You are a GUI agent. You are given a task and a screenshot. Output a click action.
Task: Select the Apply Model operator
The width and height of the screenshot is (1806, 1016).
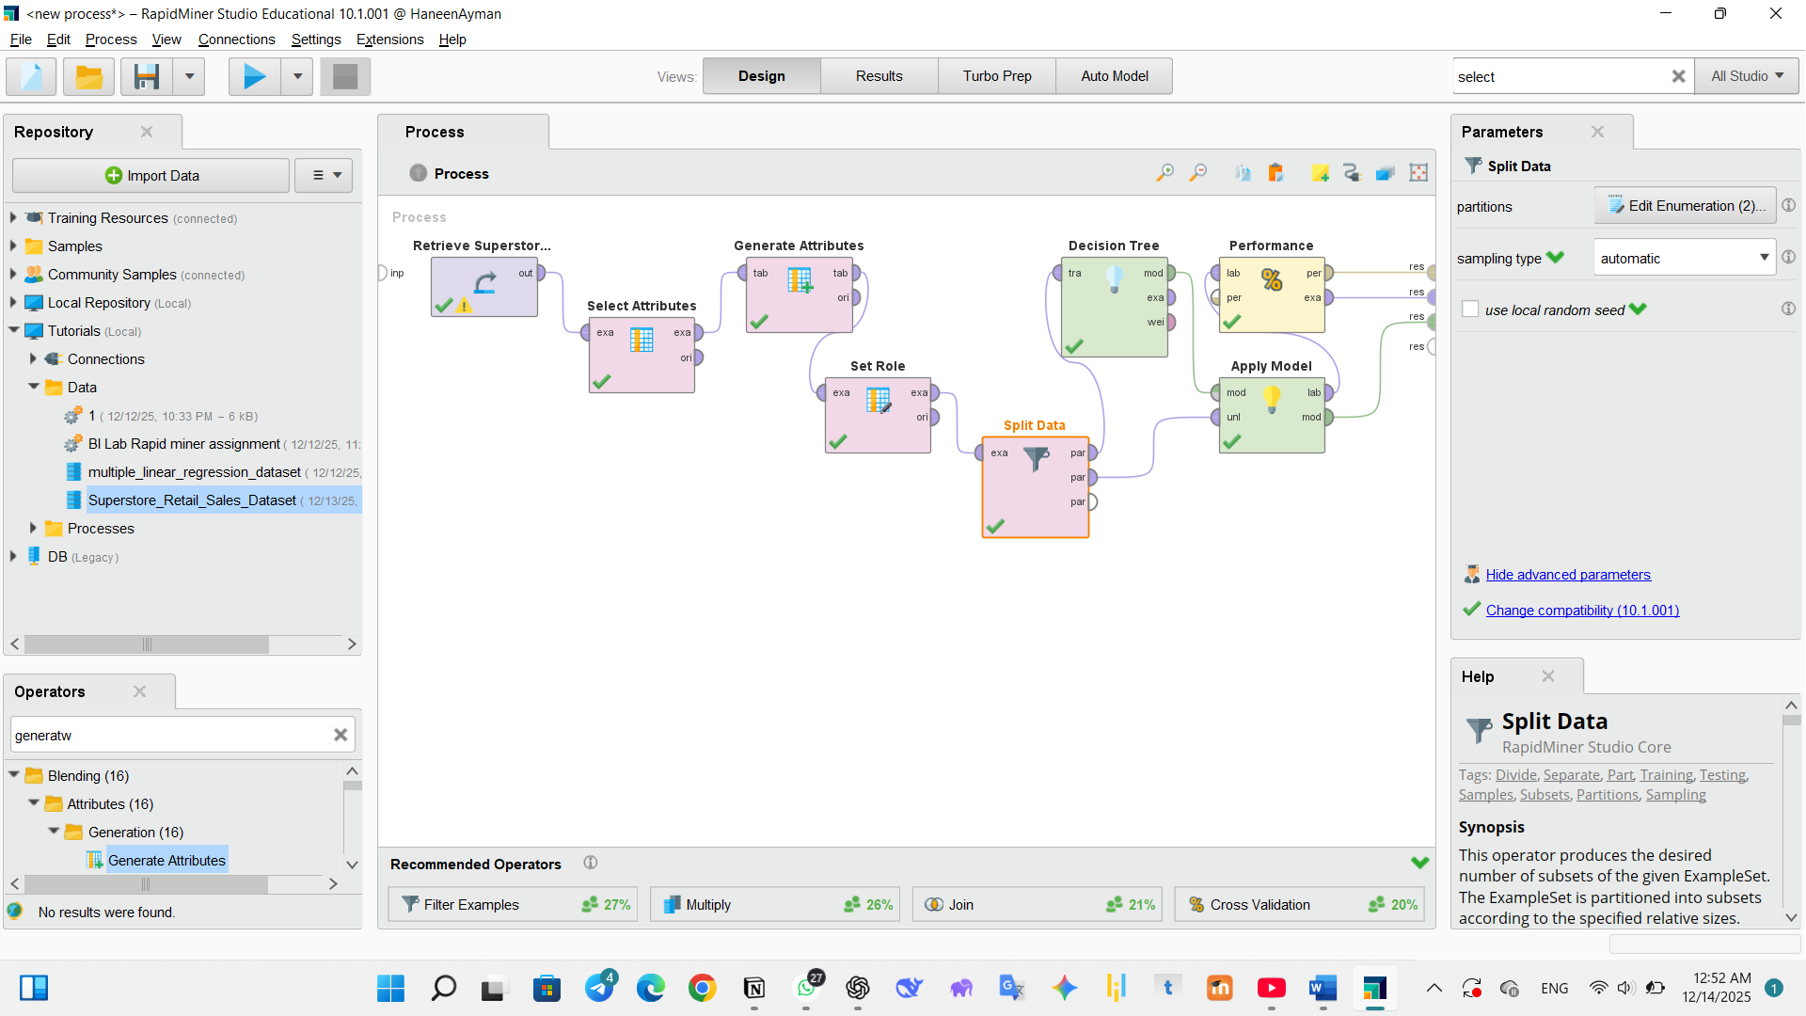click(x=1272, y=415)
